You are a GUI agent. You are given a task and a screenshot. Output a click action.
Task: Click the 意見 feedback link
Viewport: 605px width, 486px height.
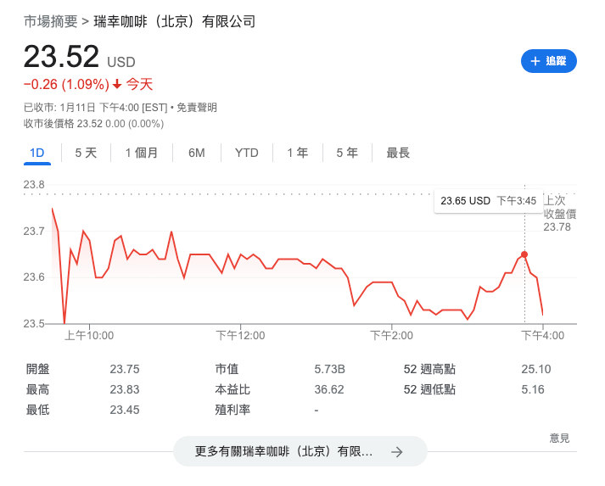tap(559, 439)
